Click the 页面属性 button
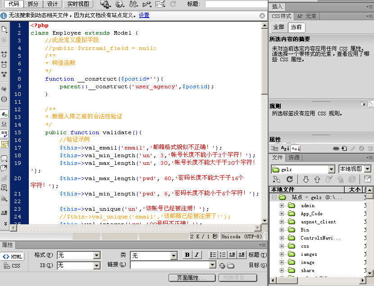This screenshot has width=374, height=286. pos(192,277)
